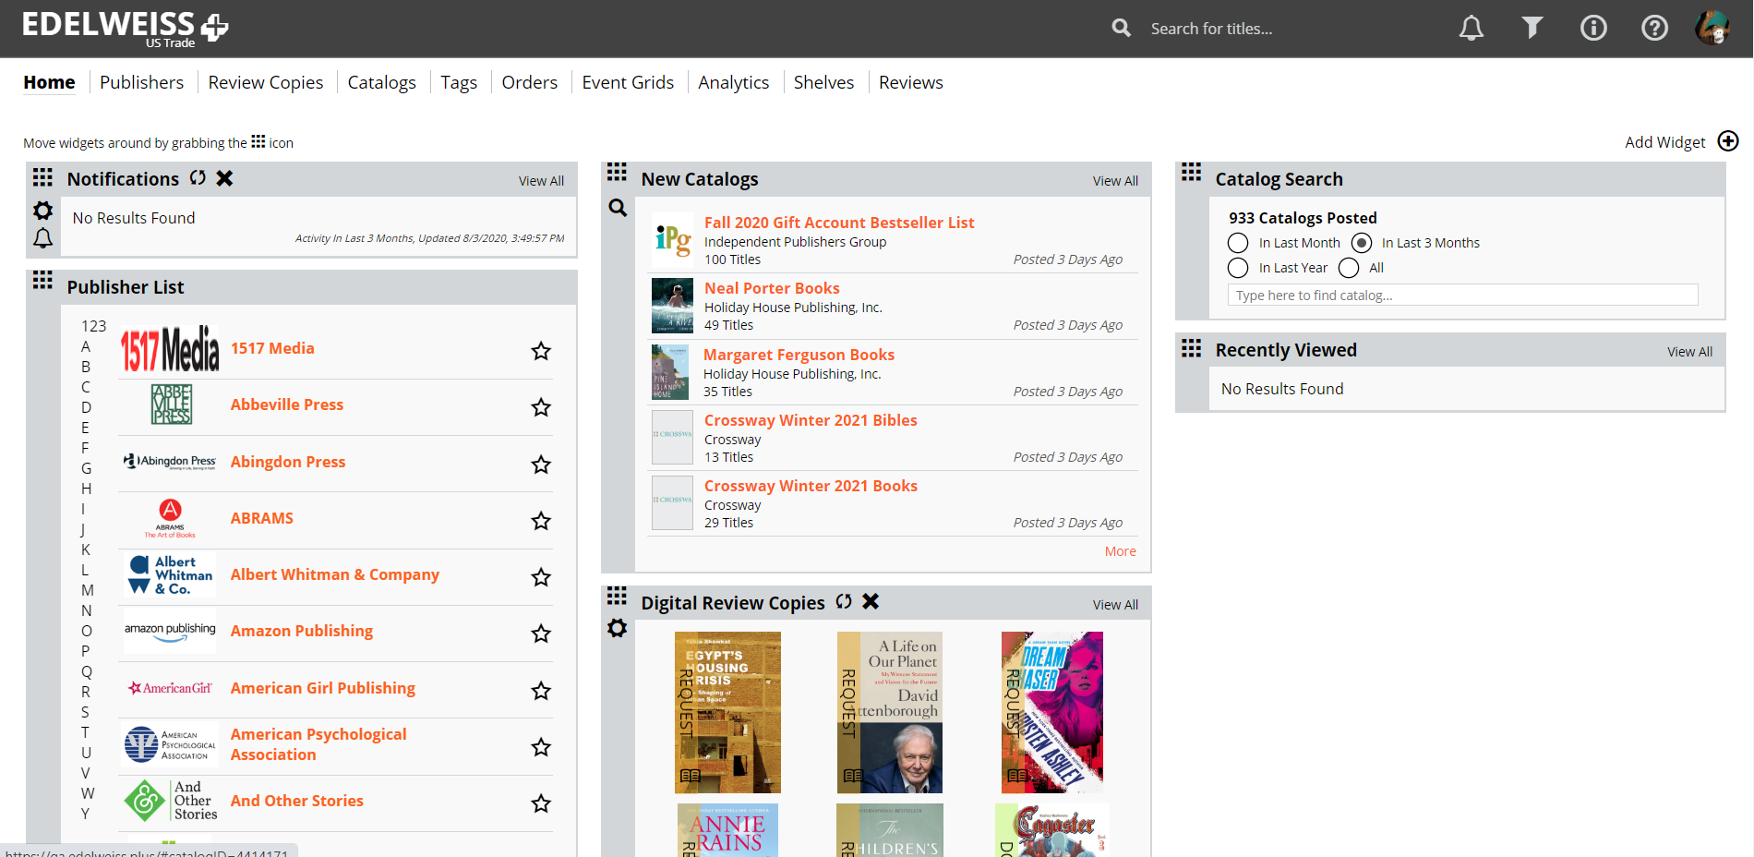Select the All radio button
Screen dimensions: 1754x857
1349,268
